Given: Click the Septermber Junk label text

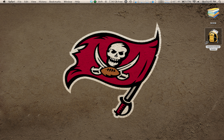Looking at the screenshot, I should click(213, 48).
